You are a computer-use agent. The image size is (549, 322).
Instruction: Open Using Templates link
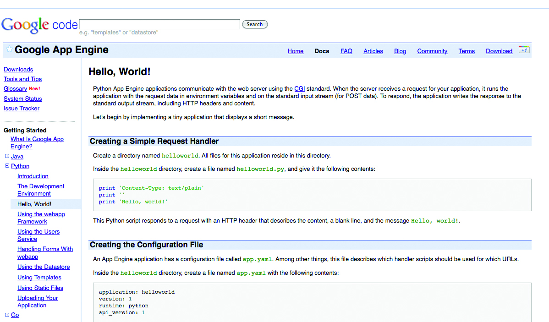pos(39,278)
